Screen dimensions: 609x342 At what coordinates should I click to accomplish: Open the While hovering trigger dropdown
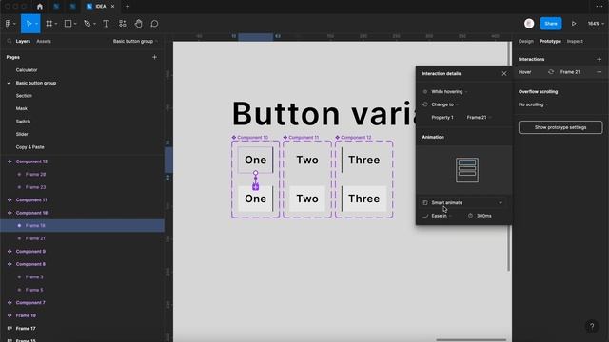pyautogui.click(x=449, y=92)
